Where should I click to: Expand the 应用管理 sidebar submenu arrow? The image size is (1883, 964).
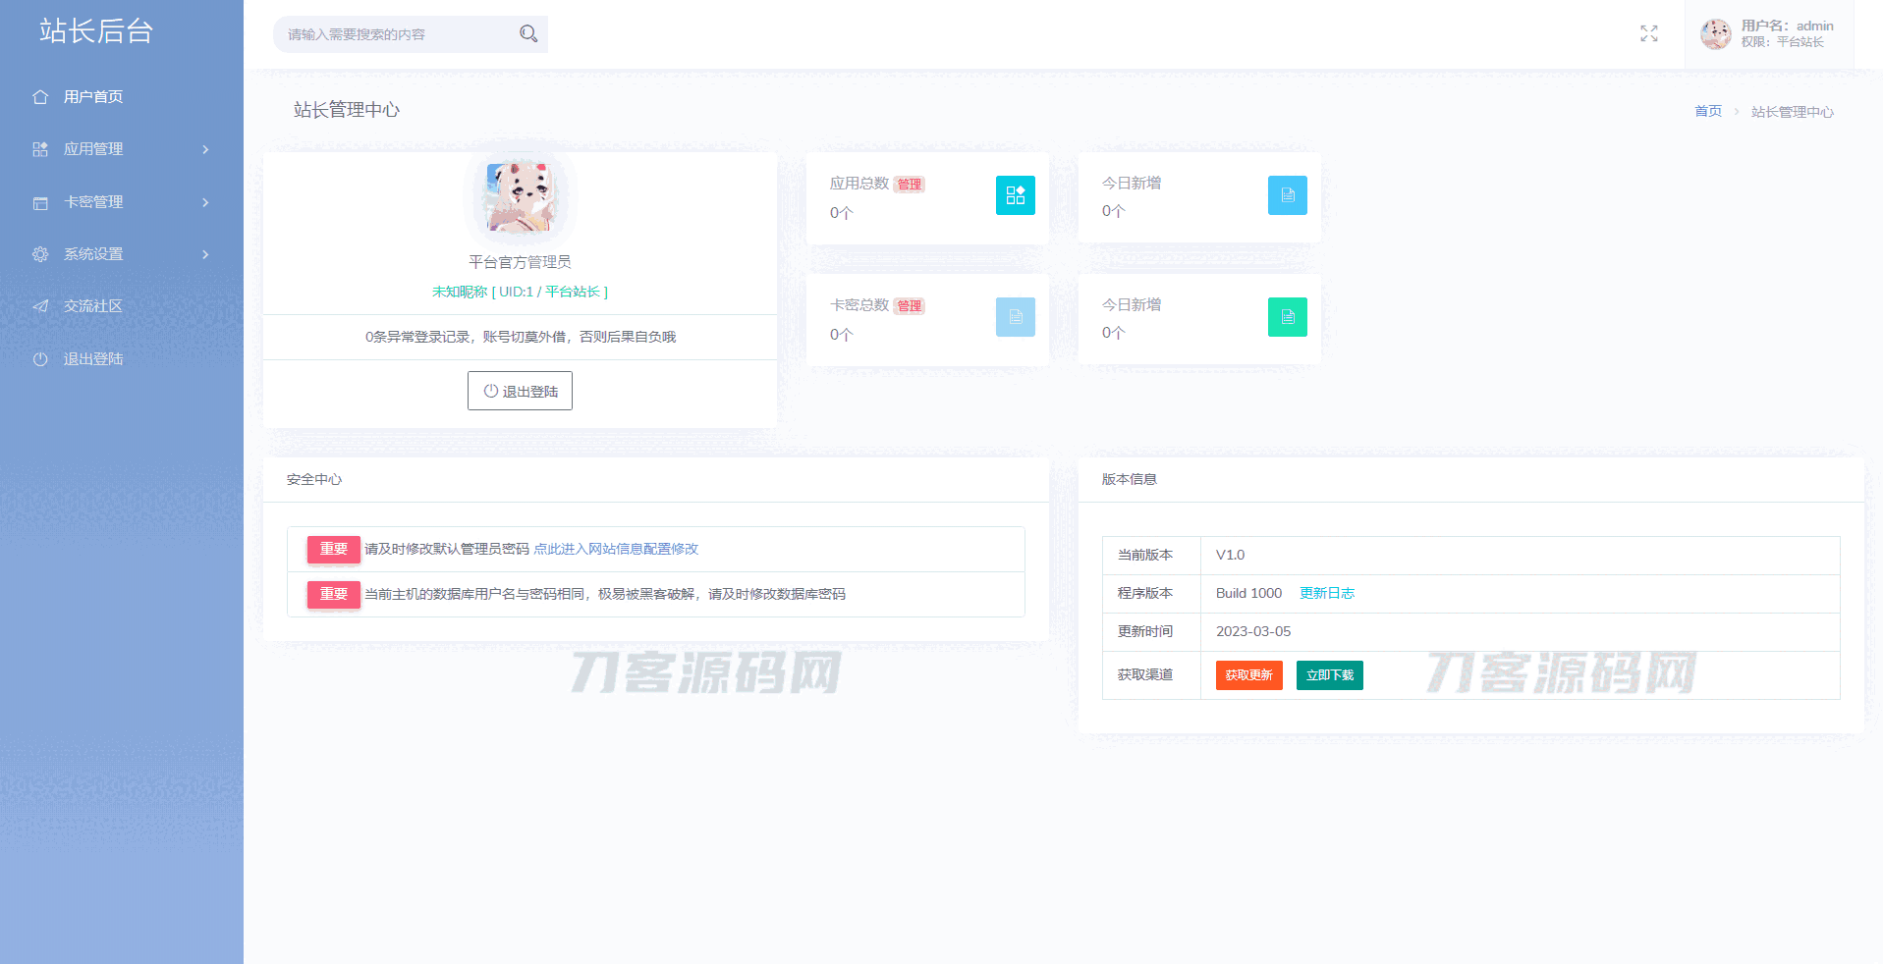[205, 149]
